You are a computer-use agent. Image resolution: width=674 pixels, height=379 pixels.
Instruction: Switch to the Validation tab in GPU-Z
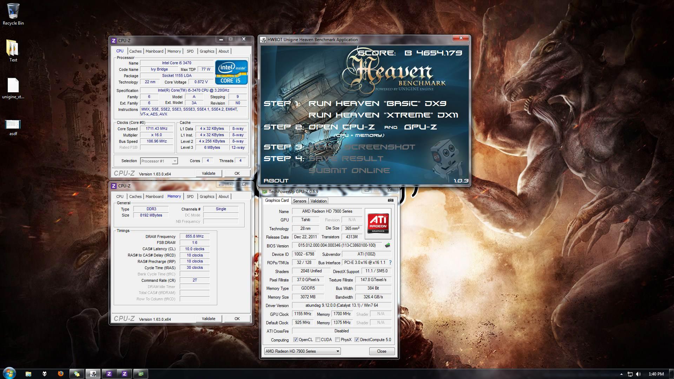coord(318,201)
